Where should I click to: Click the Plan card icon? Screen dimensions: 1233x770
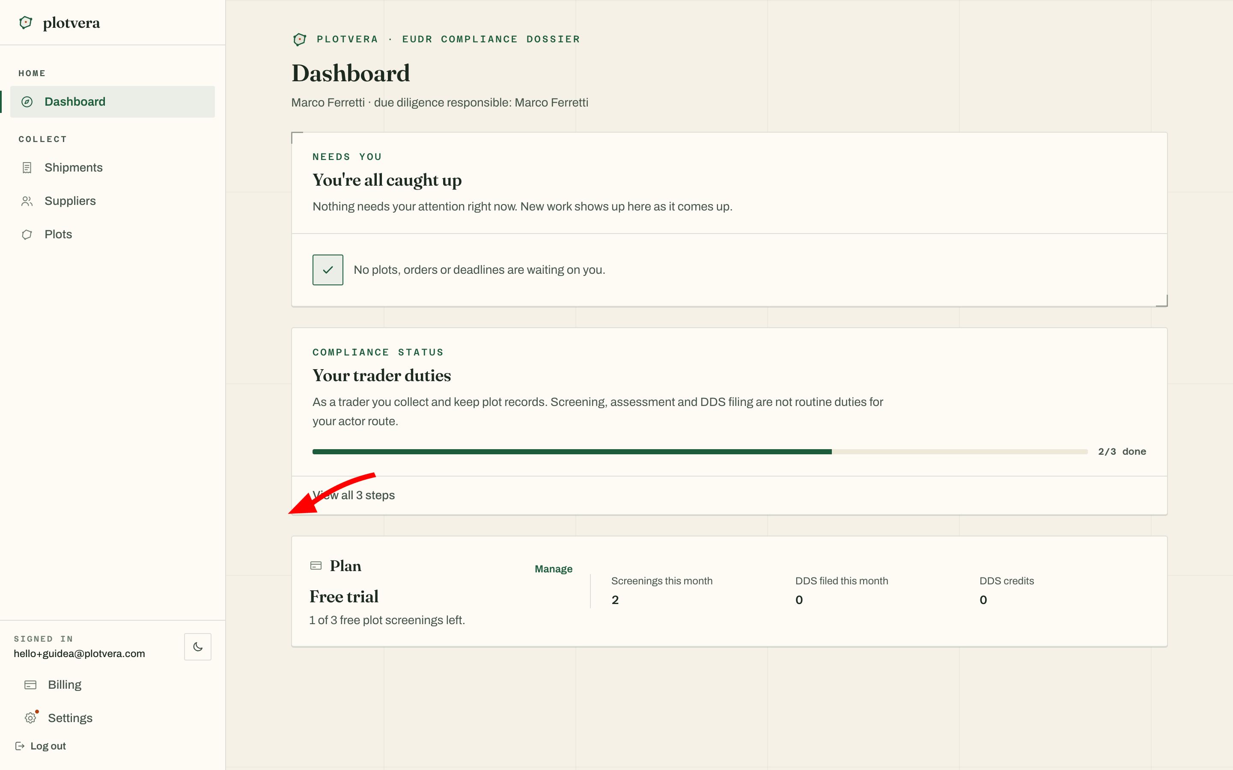(x=316, y=565)
